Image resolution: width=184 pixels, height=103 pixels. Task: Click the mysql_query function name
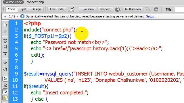pyautogui.click(x=57, y=74)
